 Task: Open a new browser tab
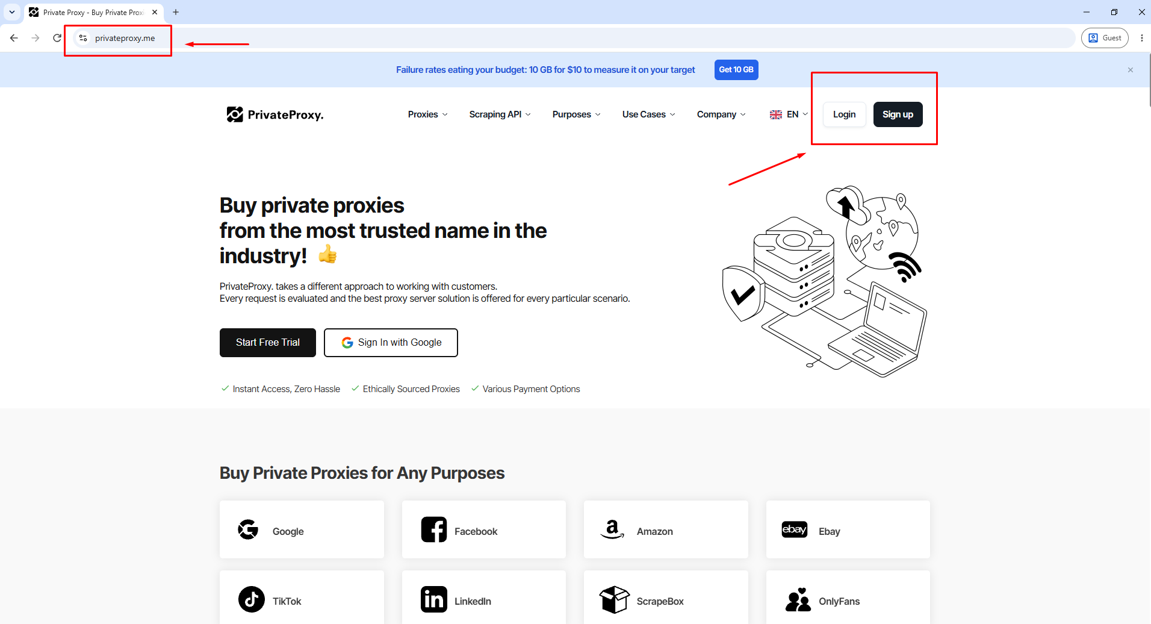[176, 12]
